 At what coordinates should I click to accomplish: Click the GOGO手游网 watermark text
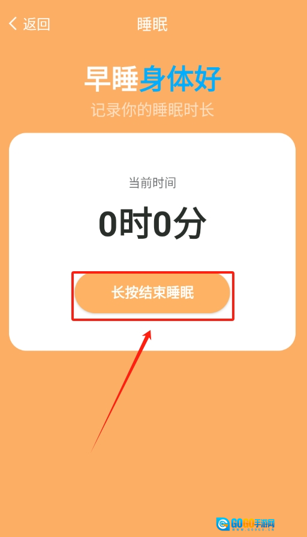tap(253, 523)
